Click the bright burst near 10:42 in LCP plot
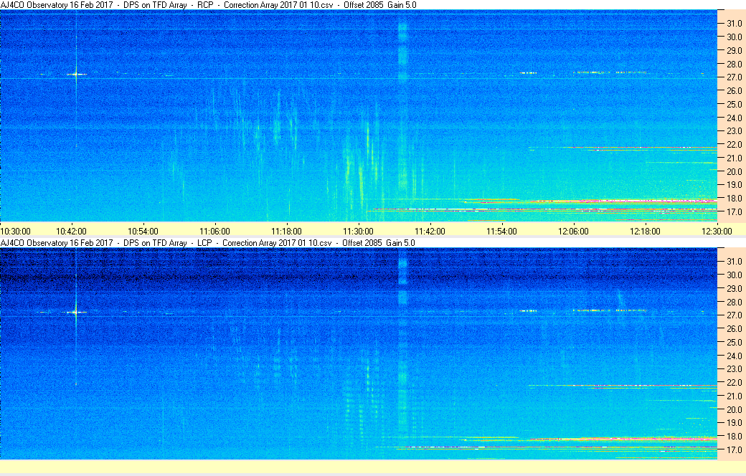This screenshot has height=476, width=746. 75,313
